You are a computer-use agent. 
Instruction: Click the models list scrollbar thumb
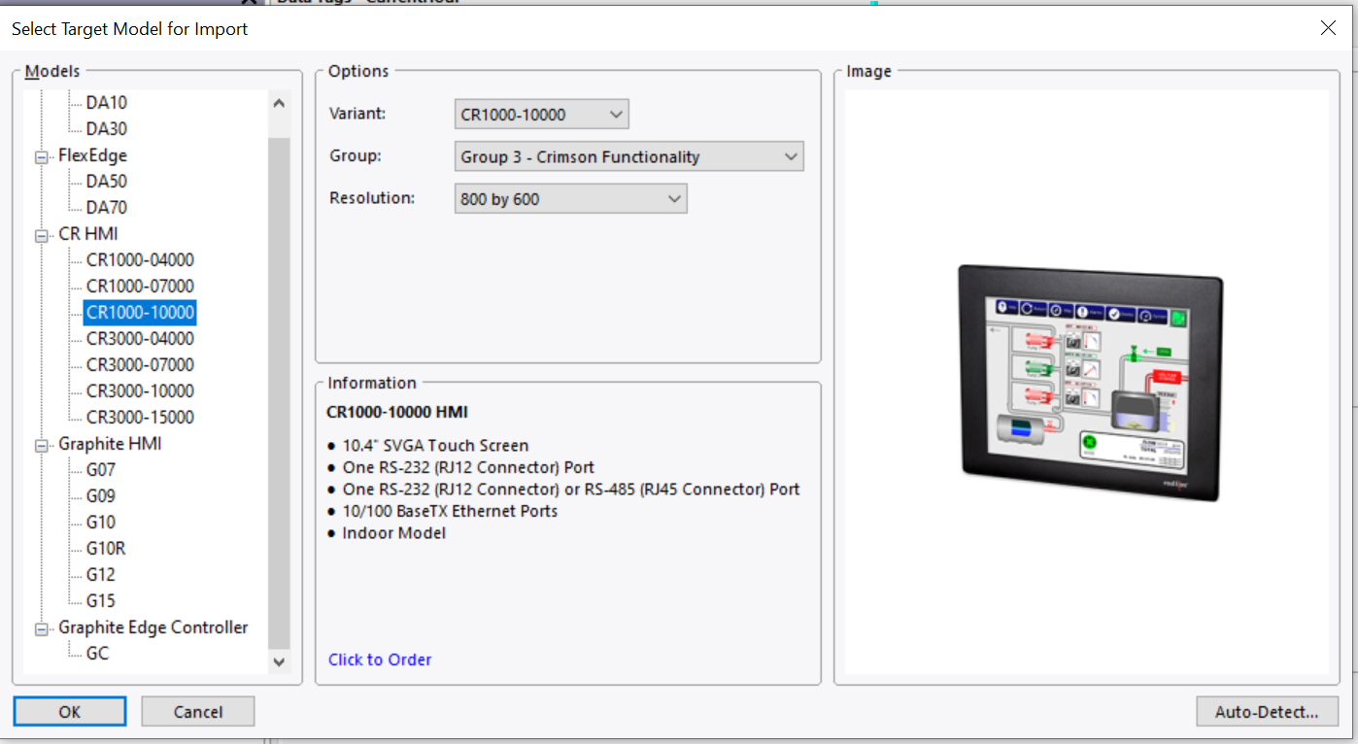(279, 392)
